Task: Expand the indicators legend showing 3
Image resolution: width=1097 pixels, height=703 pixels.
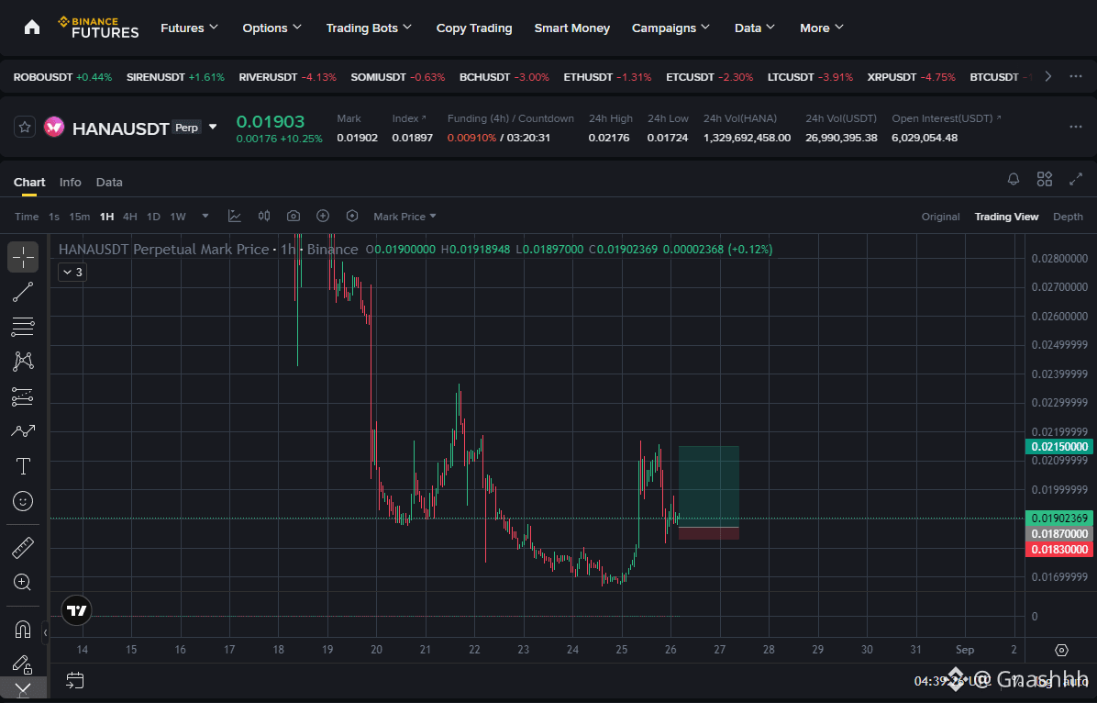Action: 72,272
